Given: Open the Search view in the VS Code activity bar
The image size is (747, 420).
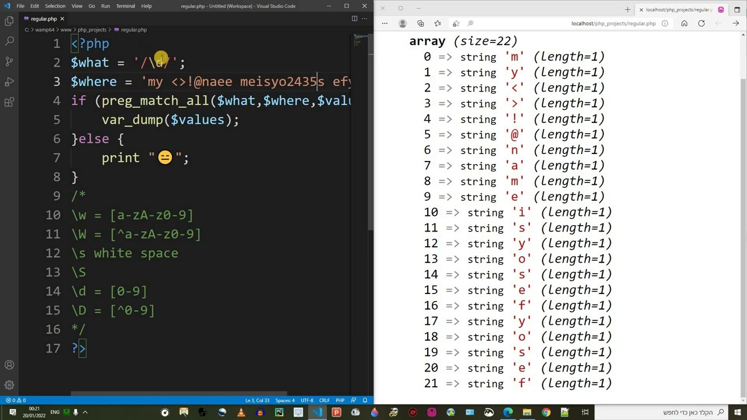Looking at the screenshot, I should [x=9, y=41].
